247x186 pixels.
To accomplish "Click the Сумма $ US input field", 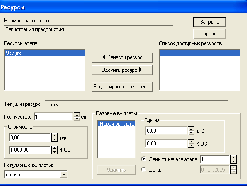I will pyautogui.click(x=166, y=144).
